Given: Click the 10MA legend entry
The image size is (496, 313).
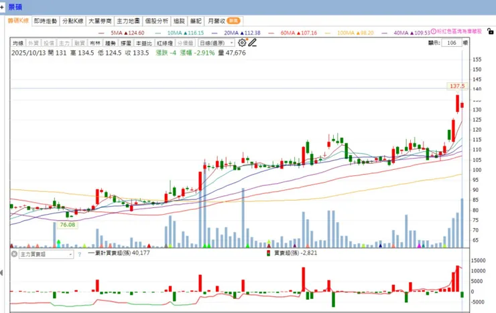Looking at the screenshot, I should (180, 33).
